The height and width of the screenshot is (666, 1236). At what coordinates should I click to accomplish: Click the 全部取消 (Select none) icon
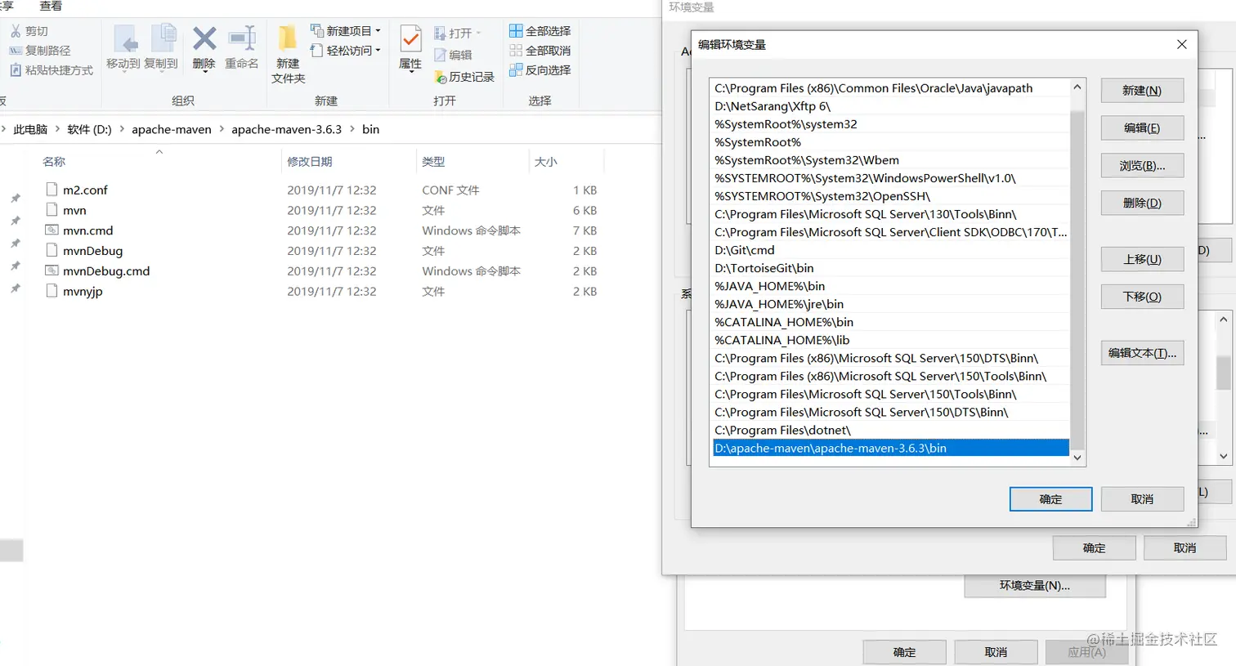[540, 50]
